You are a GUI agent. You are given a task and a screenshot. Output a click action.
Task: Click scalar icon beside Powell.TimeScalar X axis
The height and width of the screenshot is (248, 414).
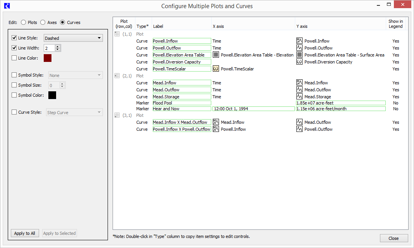(216, 68)
